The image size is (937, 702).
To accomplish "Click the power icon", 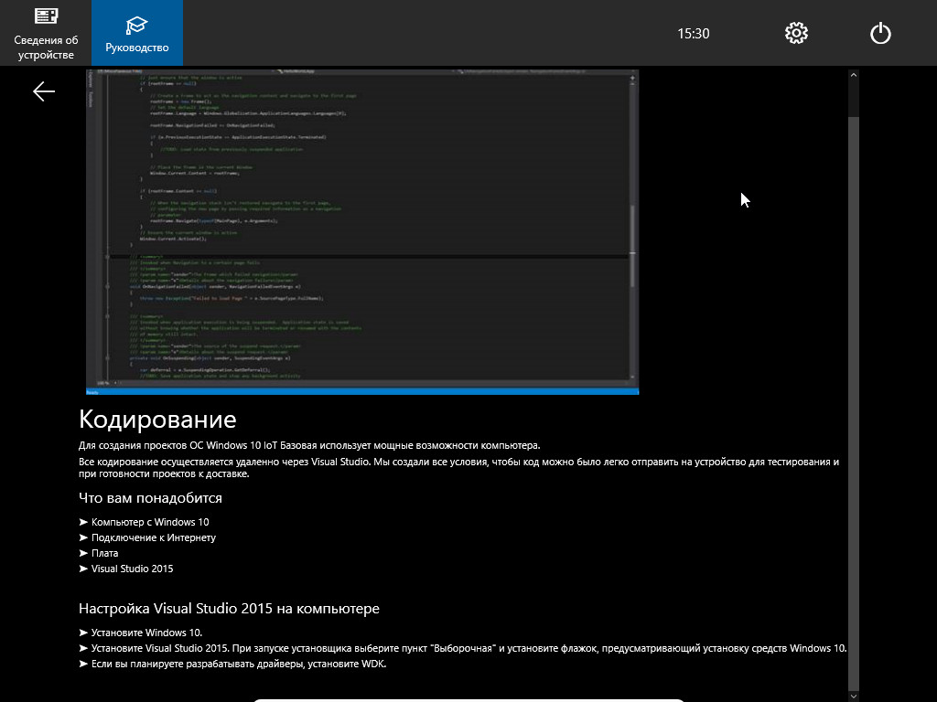I will (880, 33).
